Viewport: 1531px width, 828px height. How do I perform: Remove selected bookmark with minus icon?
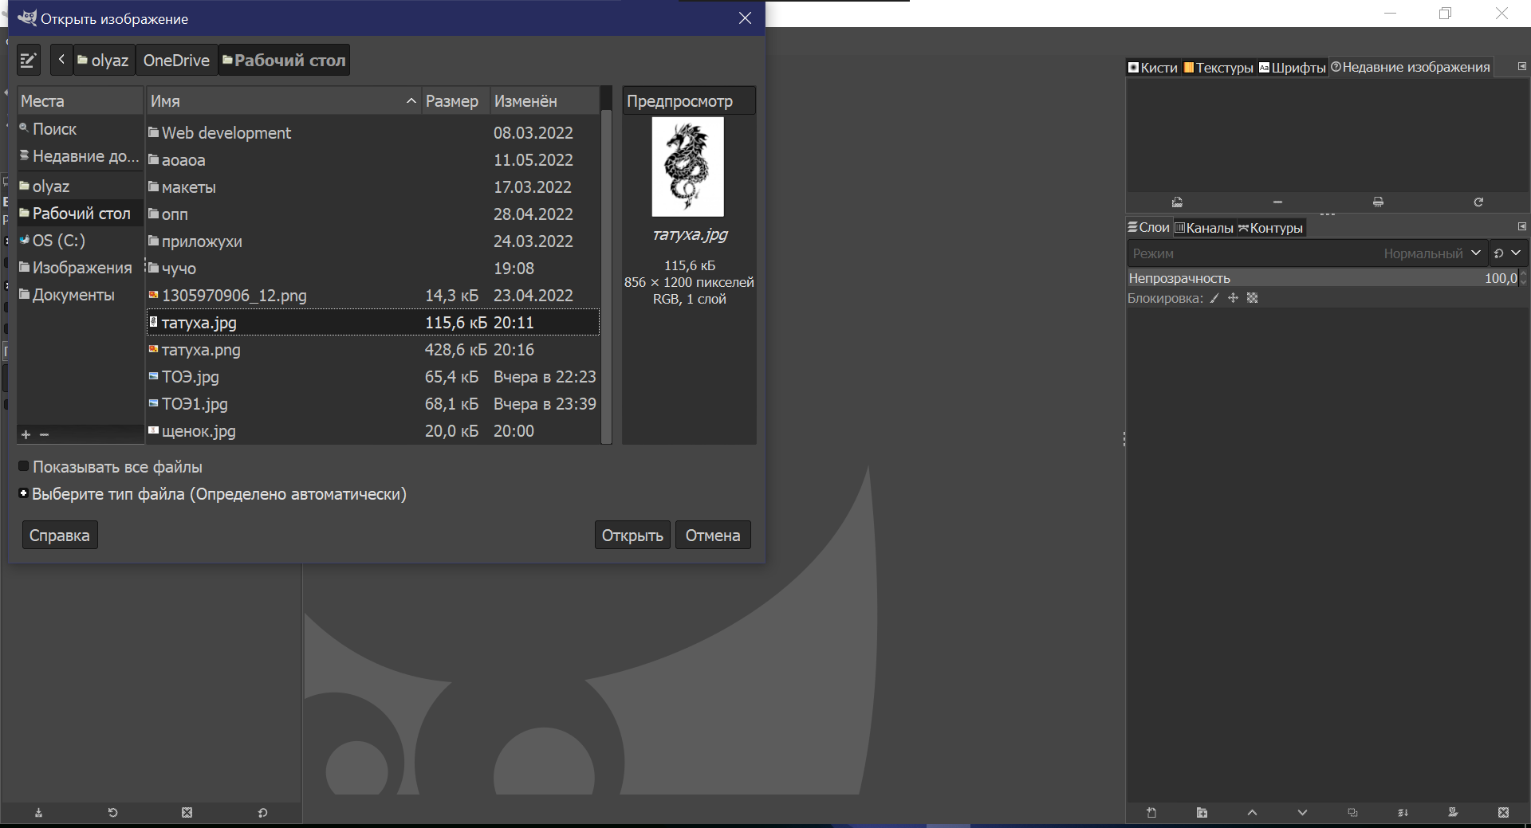[45, 434]
